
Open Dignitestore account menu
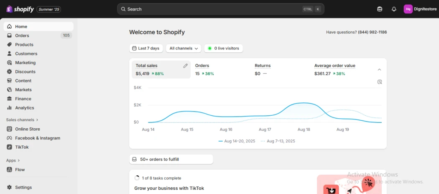click(x=420, y=9)
